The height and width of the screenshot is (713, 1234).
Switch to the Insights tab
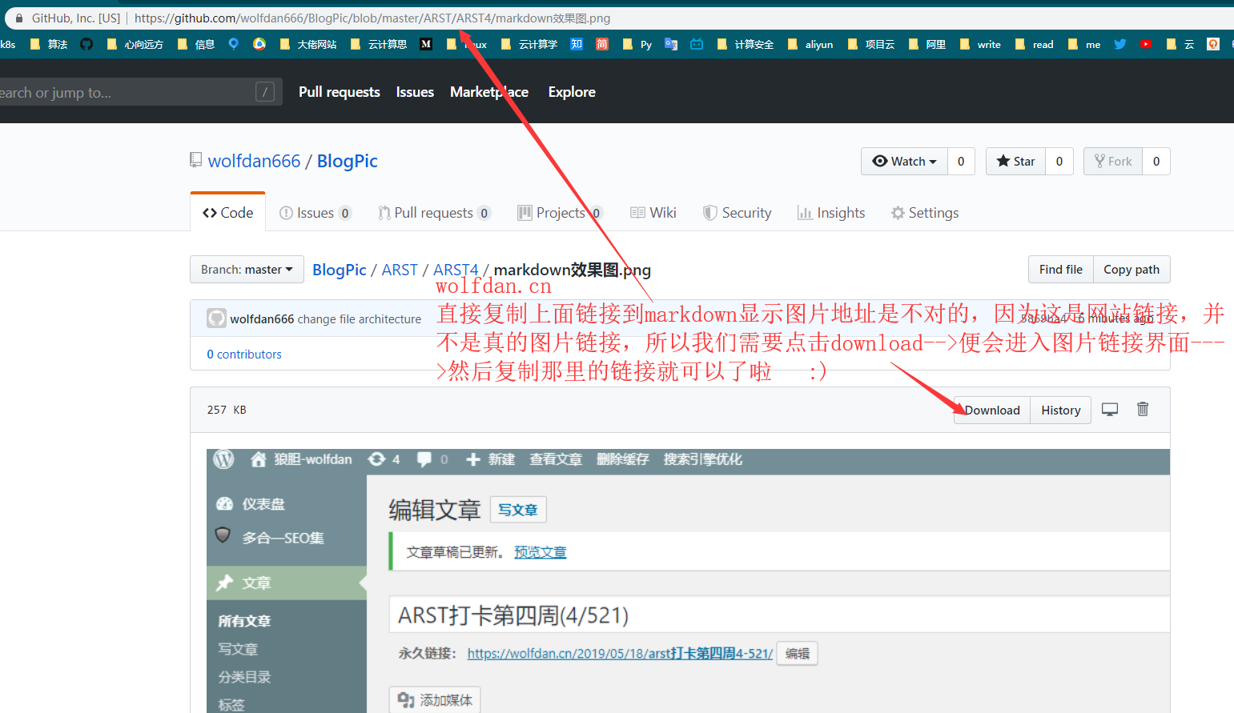pyautogui.click(x=831, y=212)
